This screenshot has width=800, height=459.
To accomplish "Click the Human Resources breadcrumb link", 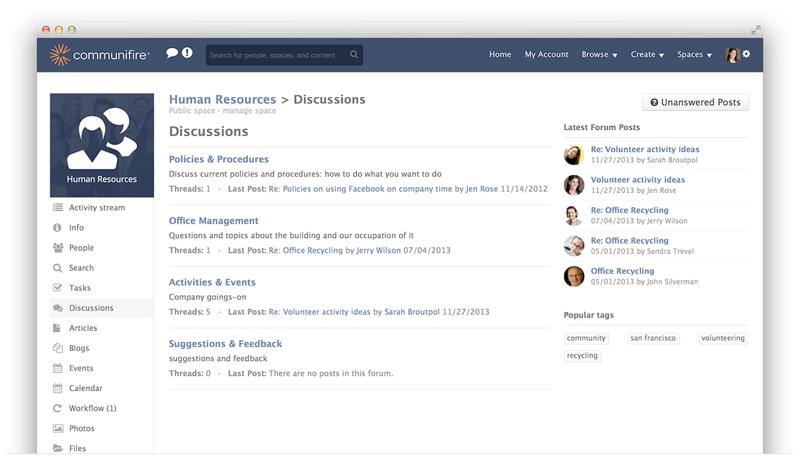I will click(x=222, y=100).
